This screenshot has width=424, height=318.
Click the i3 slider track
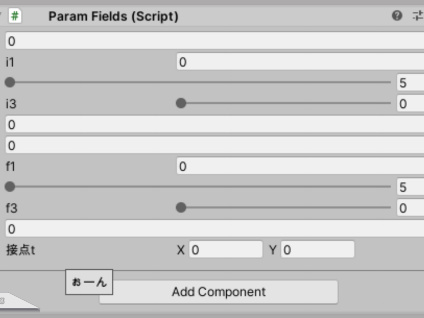click(x=286, y=103)
